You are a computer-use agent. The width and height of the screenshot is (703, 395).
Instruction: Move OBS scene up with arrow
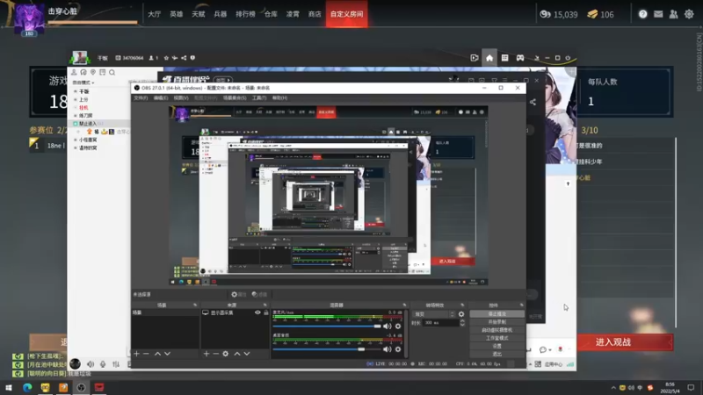tap(157, 354)
